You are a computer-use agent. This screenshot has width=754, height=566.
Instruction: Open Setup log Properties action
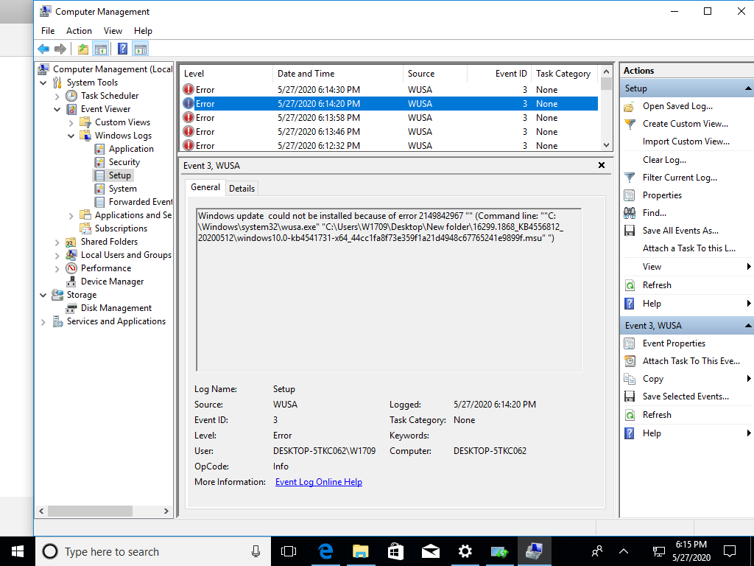tap(662, 195)
